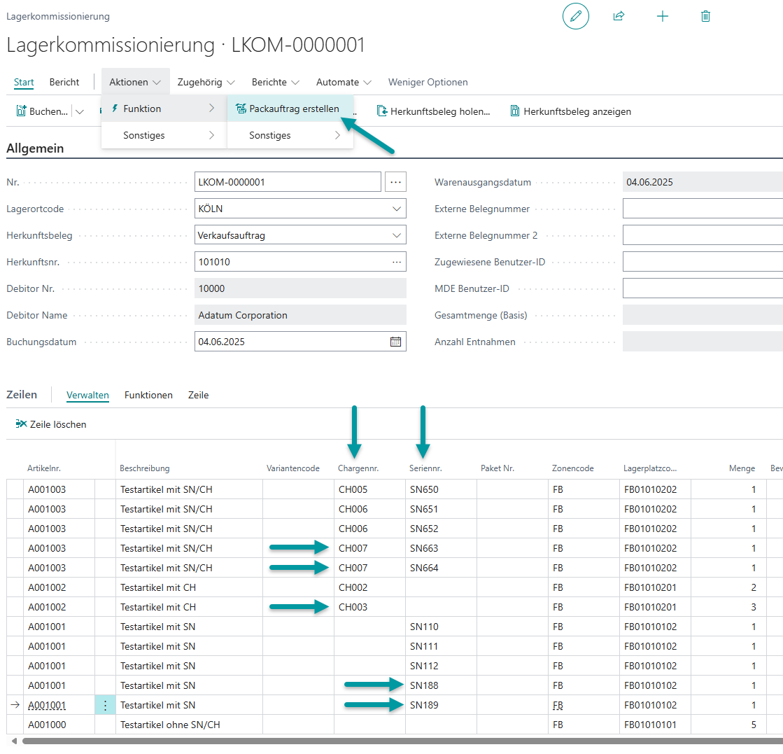The width and height of the screenshot is (783, 754).
Task: Click the edit pencil icon
Action: 576,16
